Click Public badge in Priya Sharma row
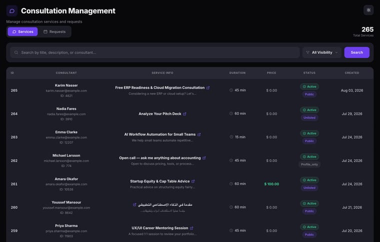 tap(309, 234)
